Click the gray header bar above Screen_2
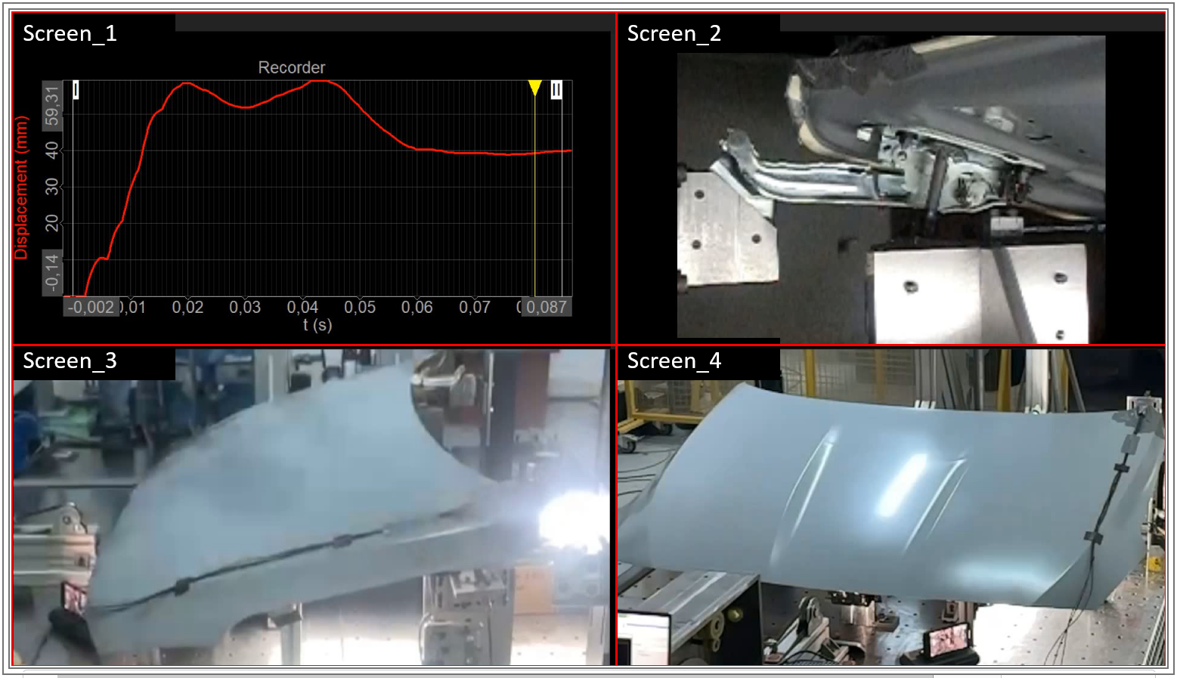Screen dimensions: 1177x678 971,23
